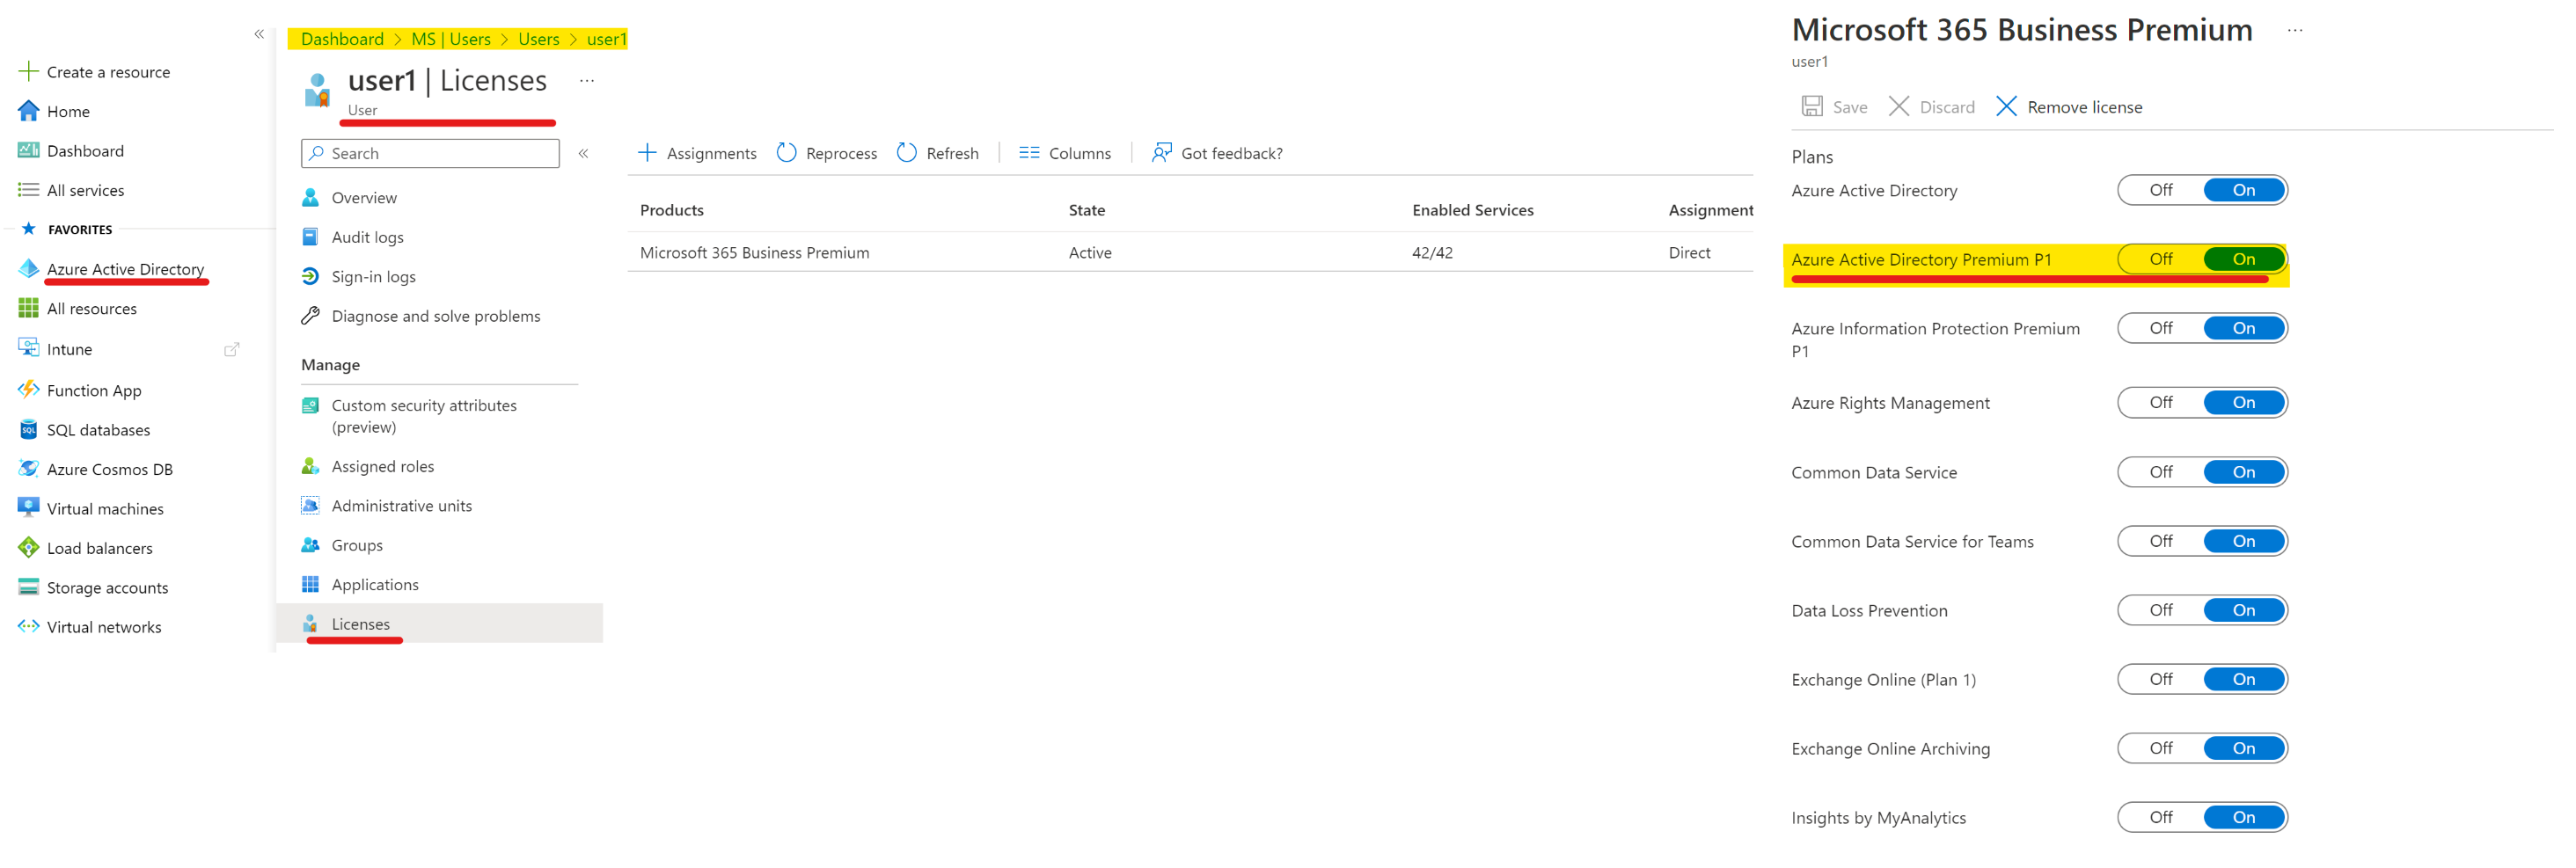Click the Direct assignment cell
This screenshot has width=2576, height=868.
(x=1689, y=252)
